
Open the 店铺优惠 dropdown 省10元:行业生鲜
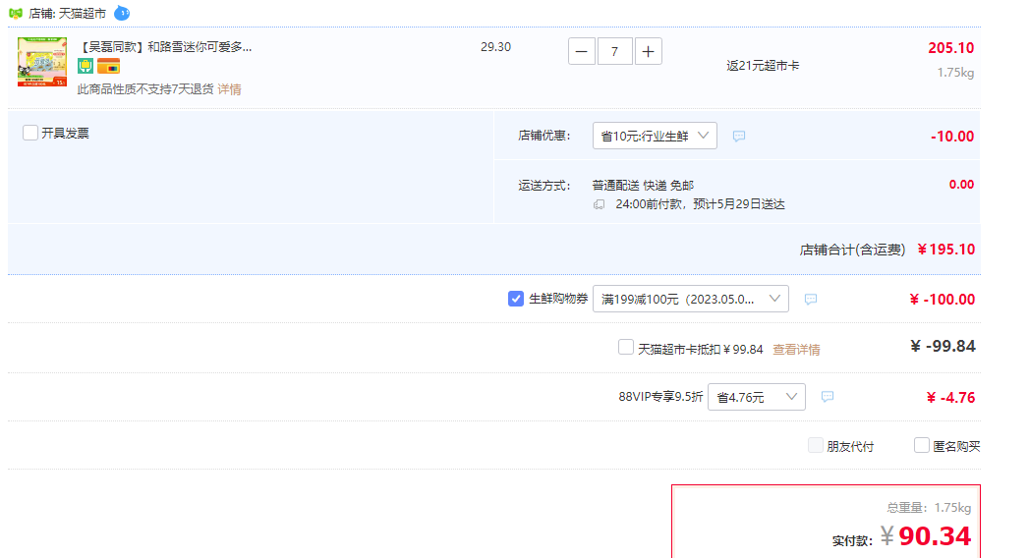[x=655, y=136]
